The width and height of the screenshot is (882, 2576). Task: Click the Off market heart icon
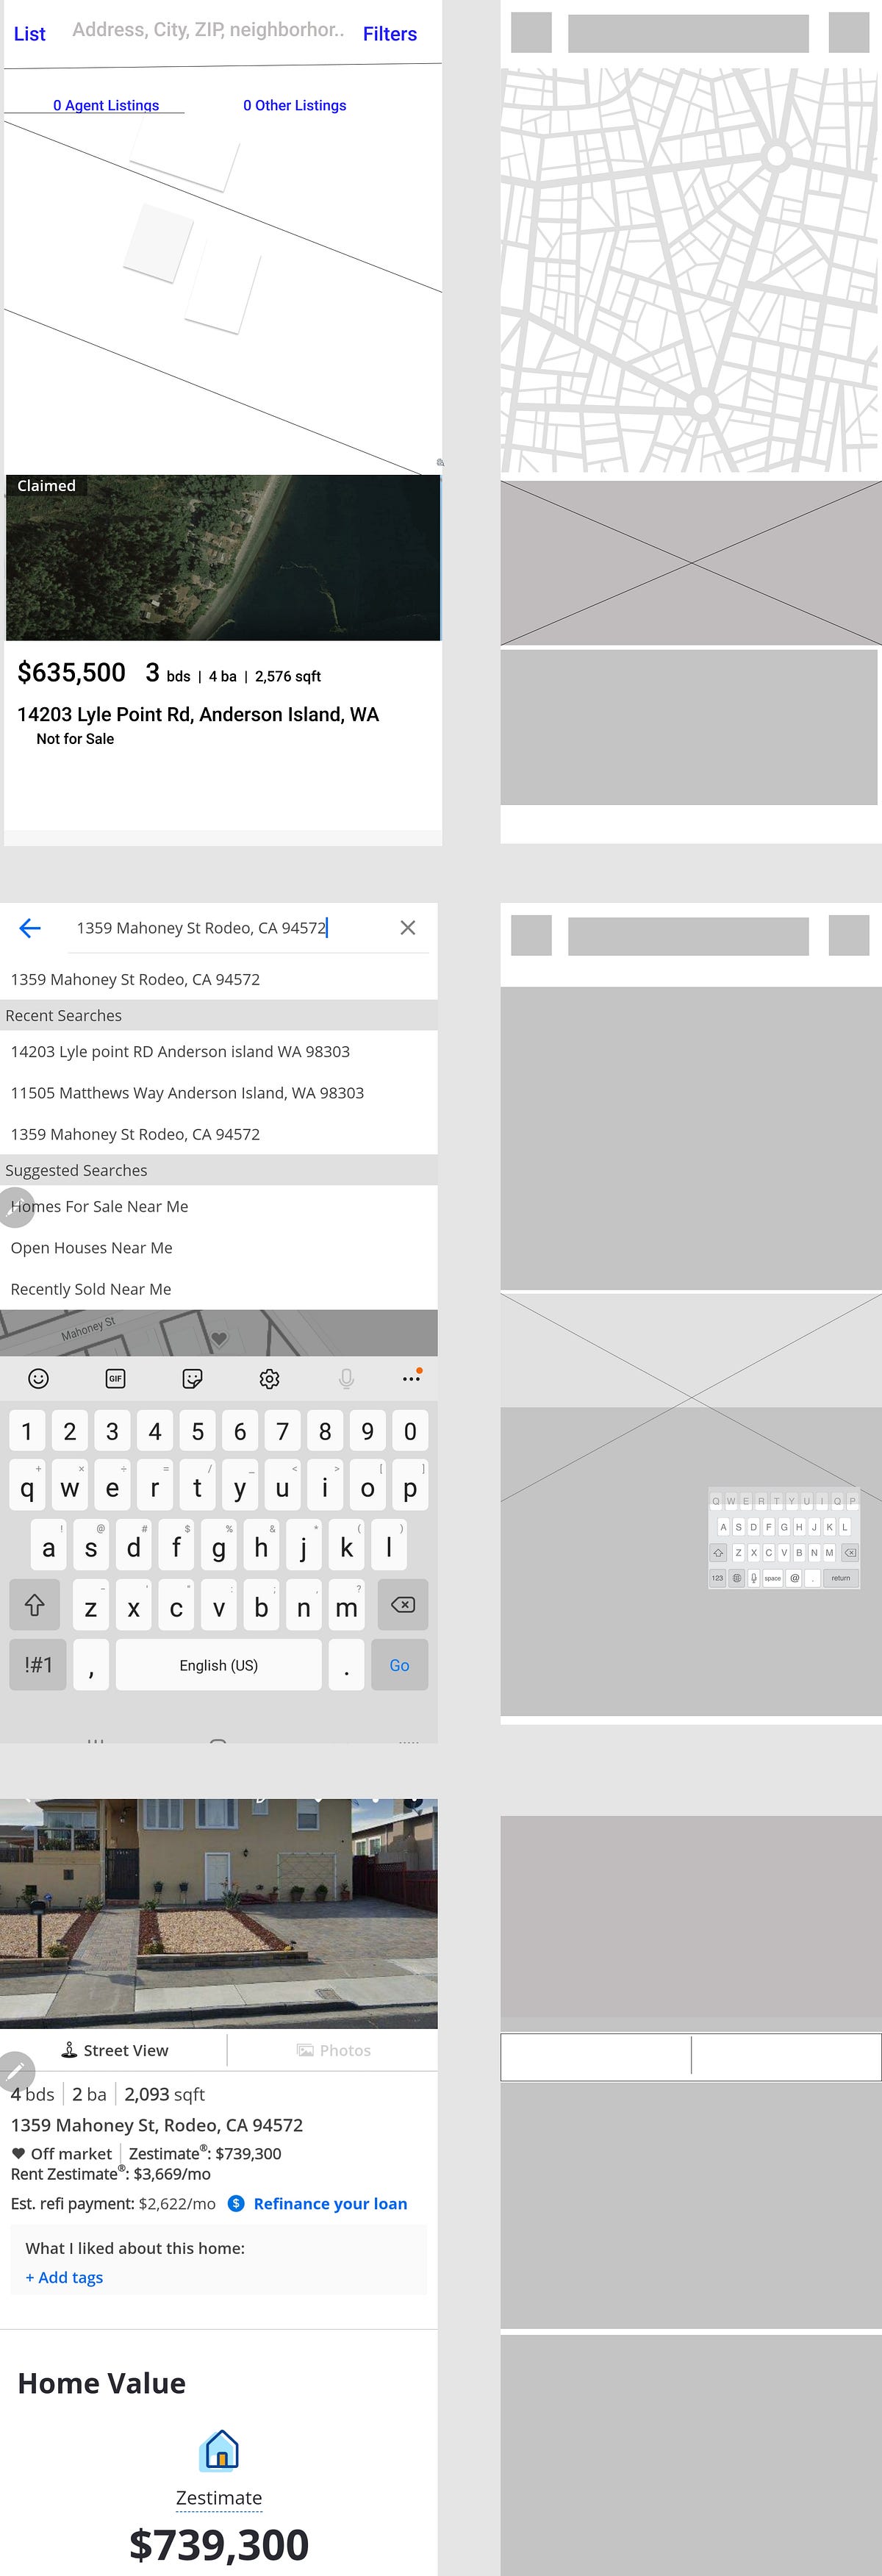[18, 2154]
